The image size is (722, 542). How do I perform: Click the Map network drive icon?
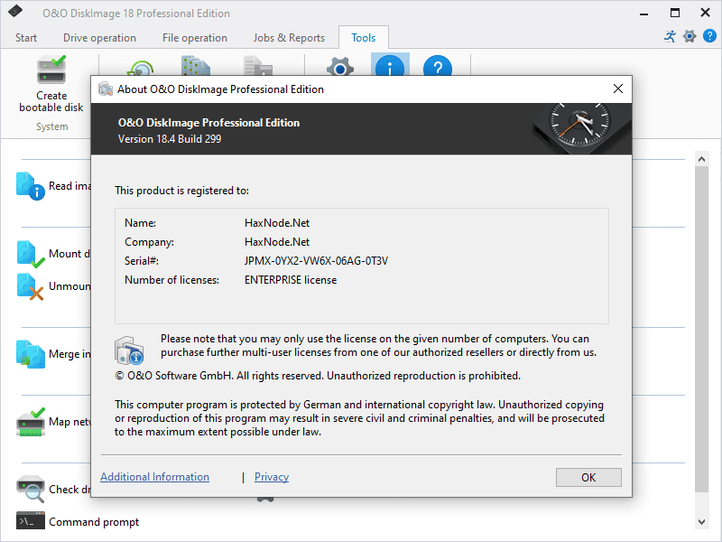pos(31,422)
